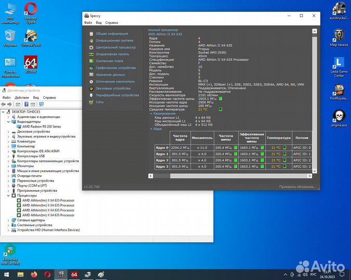The width and height of the screenshot is (351, 280).
Task: Collapse Ядра section in Speccy
Action: click(151, 129)
